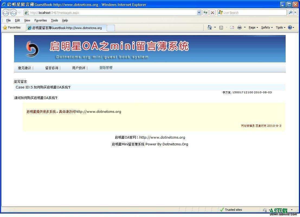
Task: Click the Trusted sites status bar zone
Action: click(231, 210)
